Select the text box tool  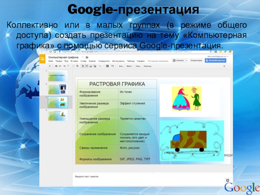click(x=87, y=66)
